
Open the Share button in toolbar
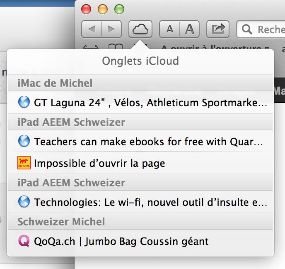coord(218,29)
